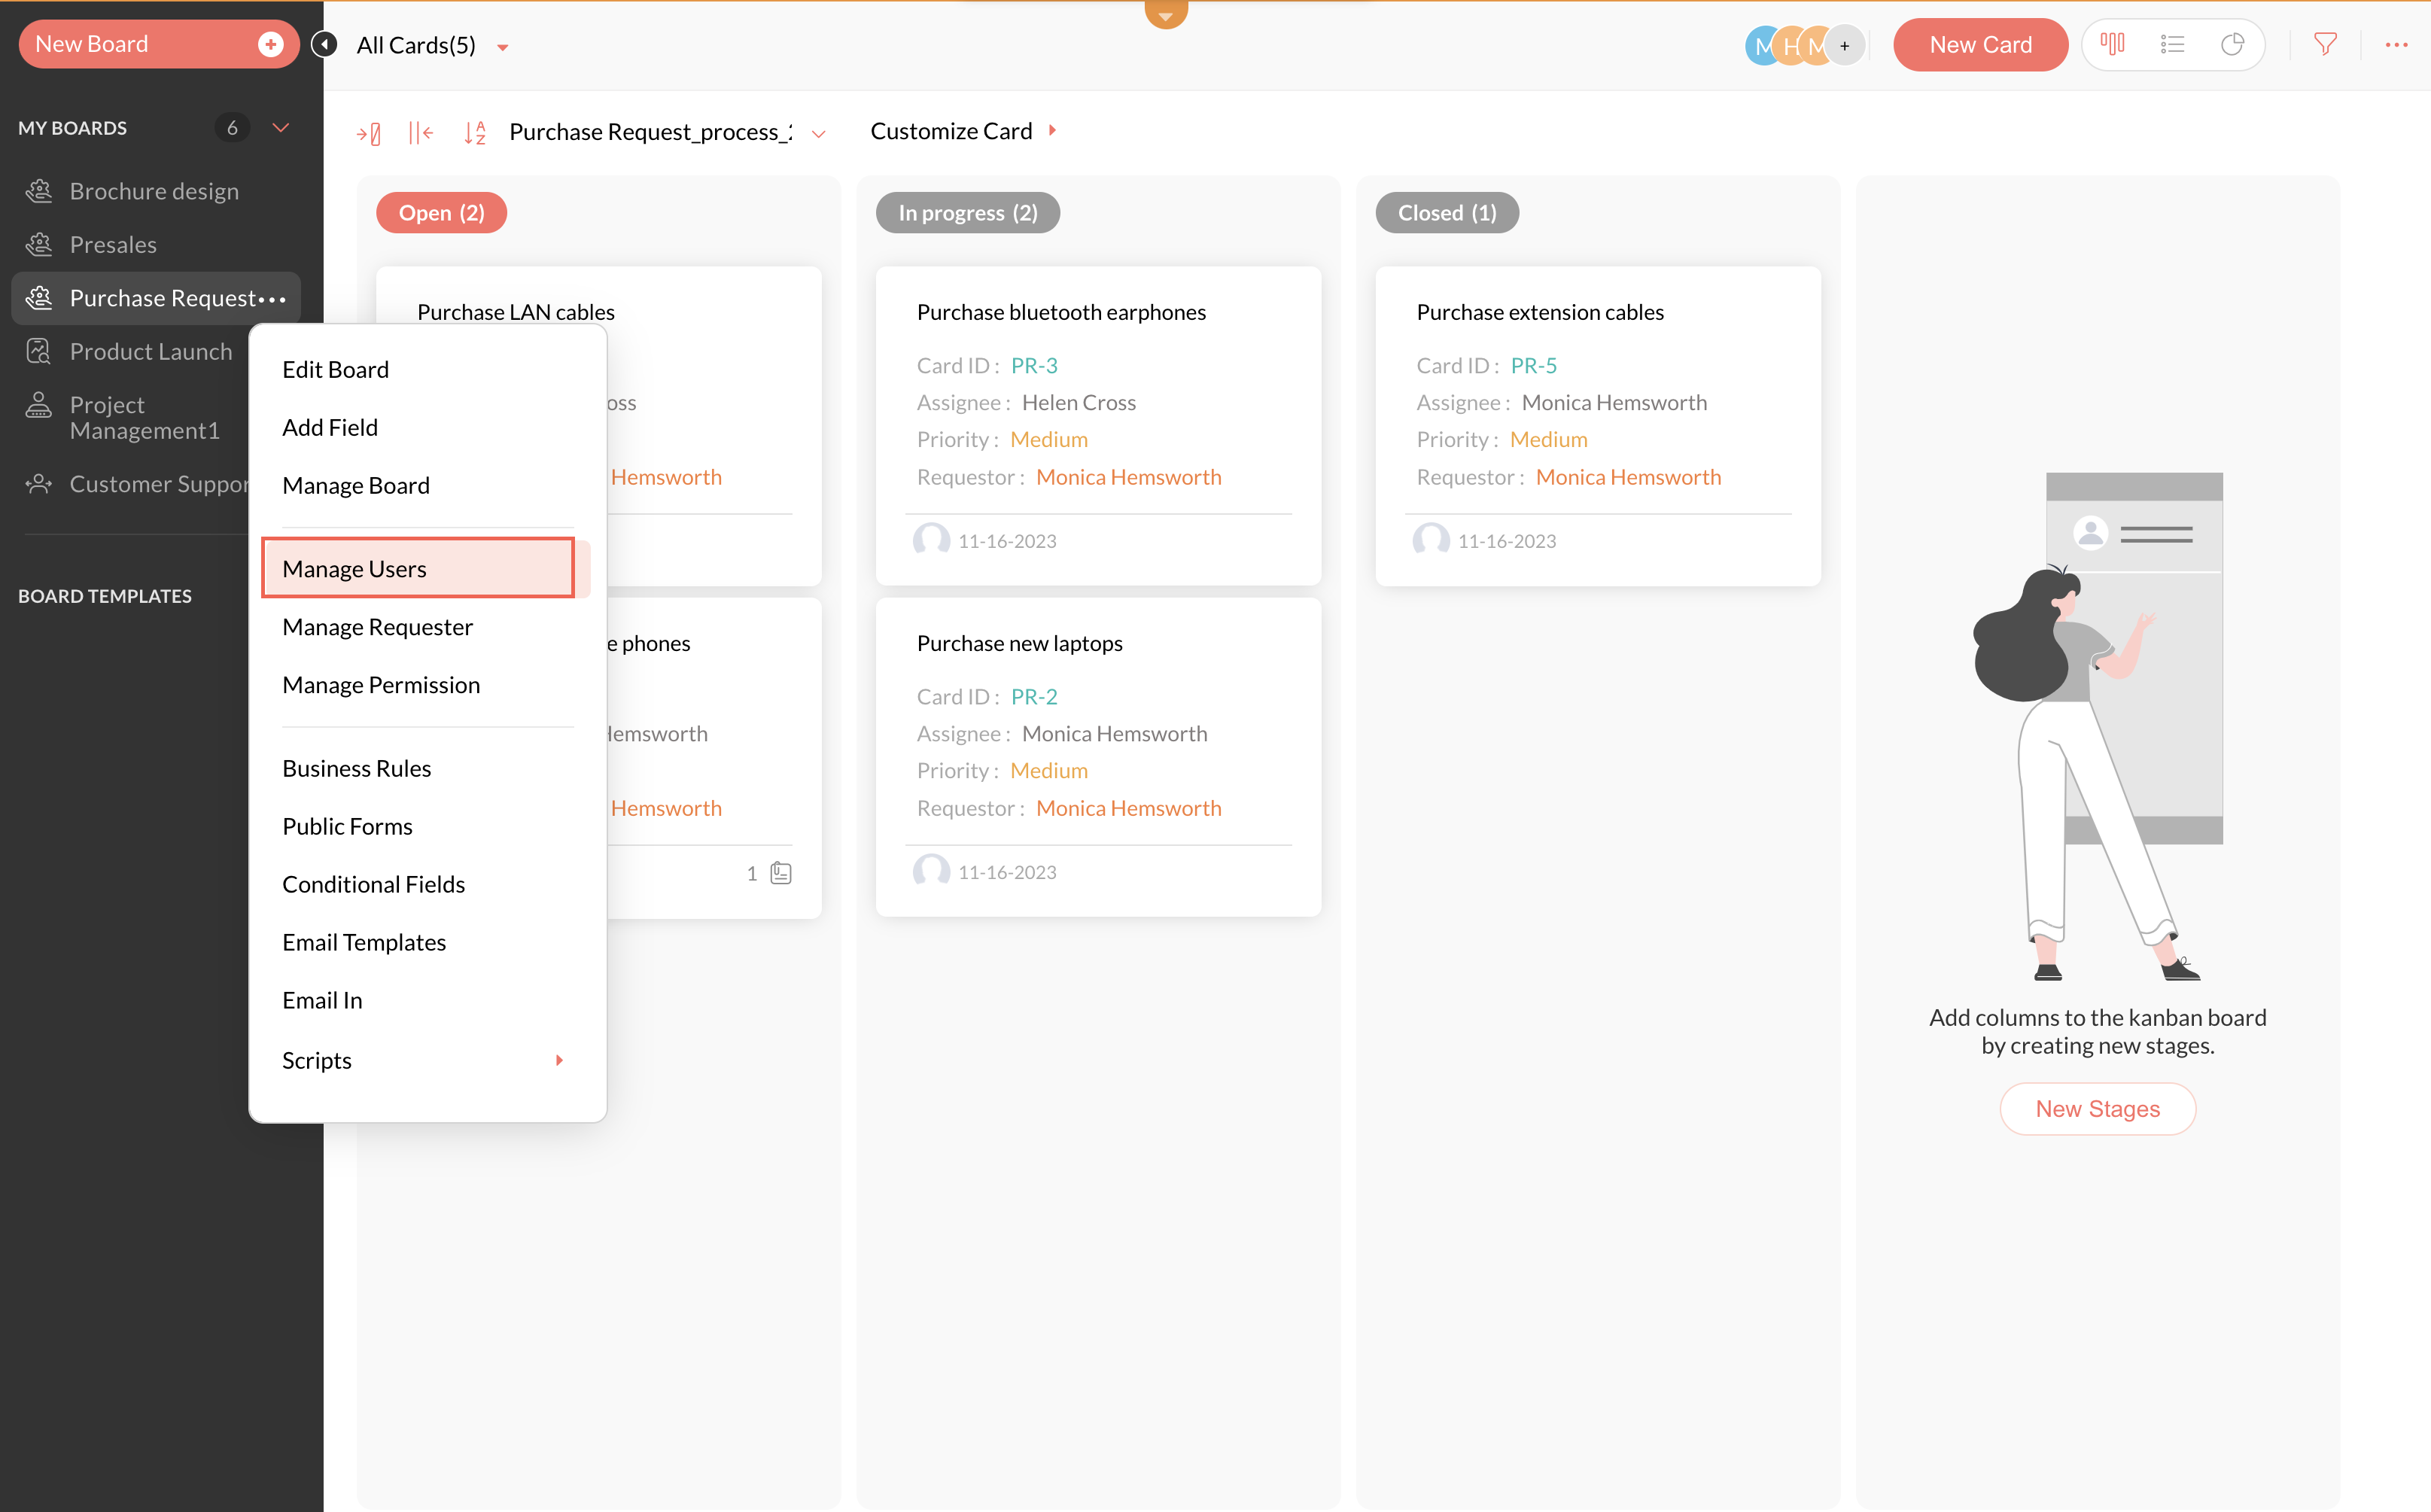Collapse the sidebar with arrow toggle
Image resolution: width=2431 pixels, height=1512 pixels.
324,45
